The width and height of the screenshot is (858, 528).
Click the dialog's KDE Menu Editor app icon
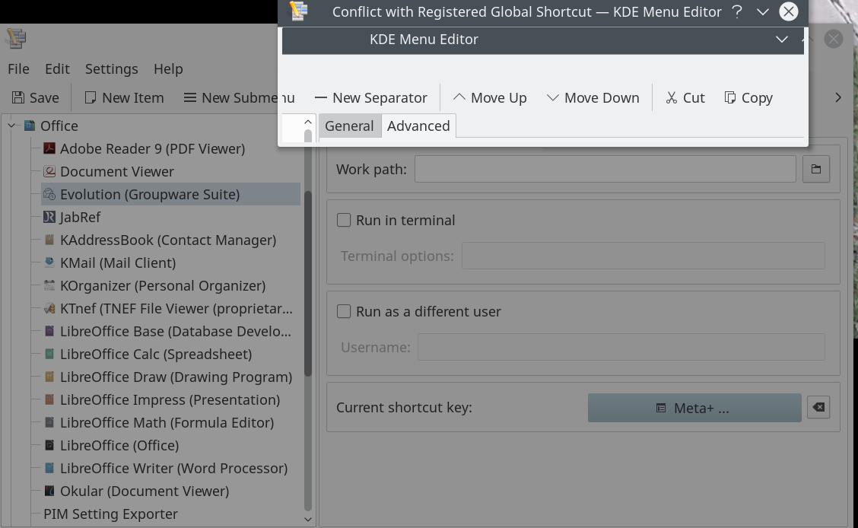(x=299, y=11)
